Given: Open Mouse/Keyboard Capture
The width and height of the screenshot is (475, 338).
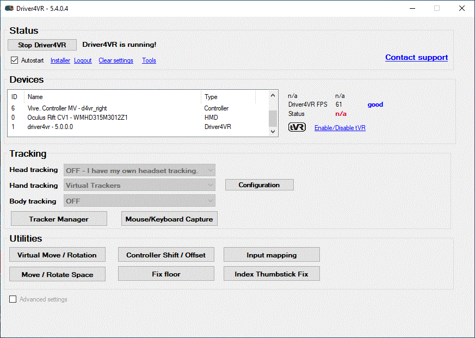Looking at the screenshot, I should [x=169, y=219].
